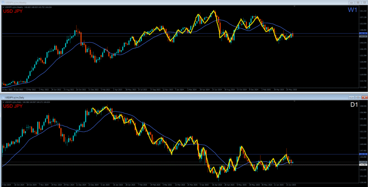Click the 16 Oct 2022 date on Weekly axis
Image resolution: width=368 pixels, height=187 pixels.
[x=80, y=90]
